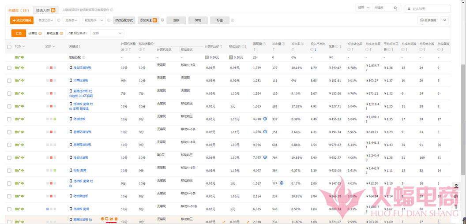Click the orange 添加关键词 button
The height and width of the screenshot is (224, 466).
[22, 20]
